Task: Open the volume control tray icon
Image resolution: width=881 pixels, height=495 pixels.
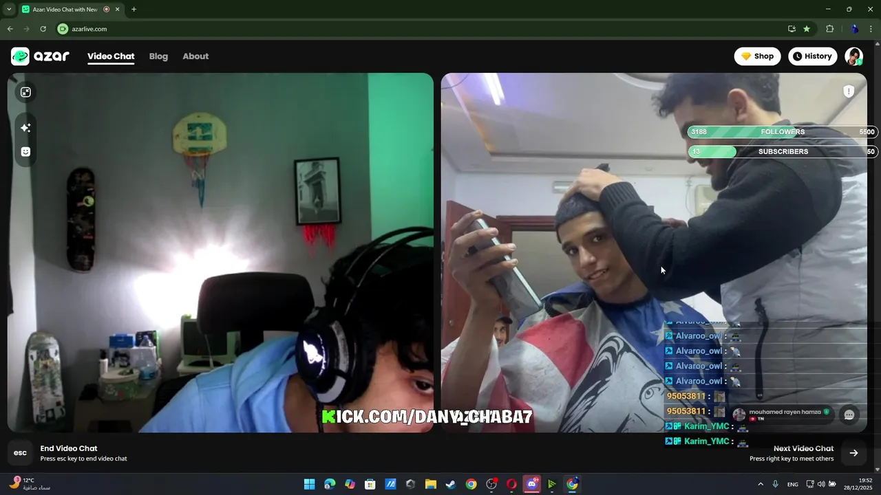Action: 821,484
